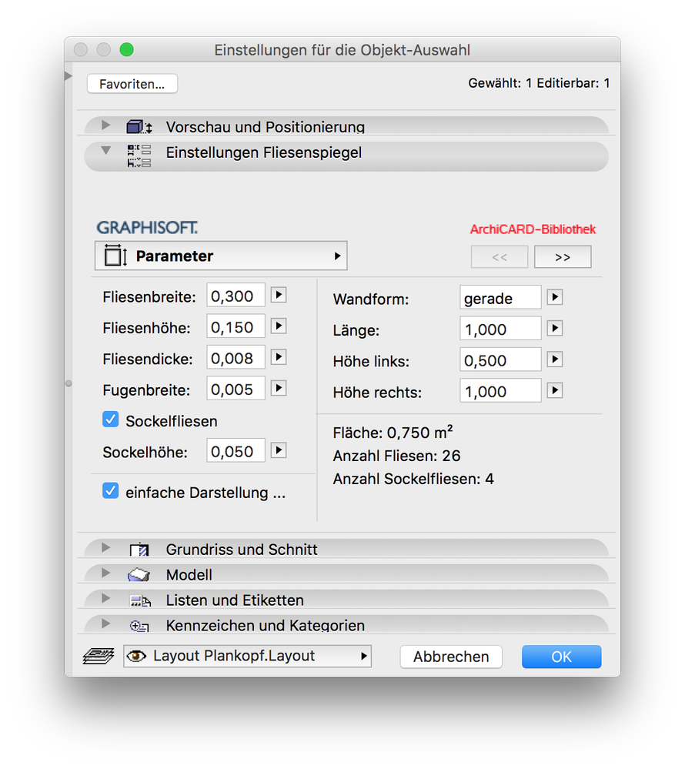Image resolution: width=685 pixels, height=769 pixels.
Task: Click the layer stack icon at bottom left
Action: tap(99, 656)
